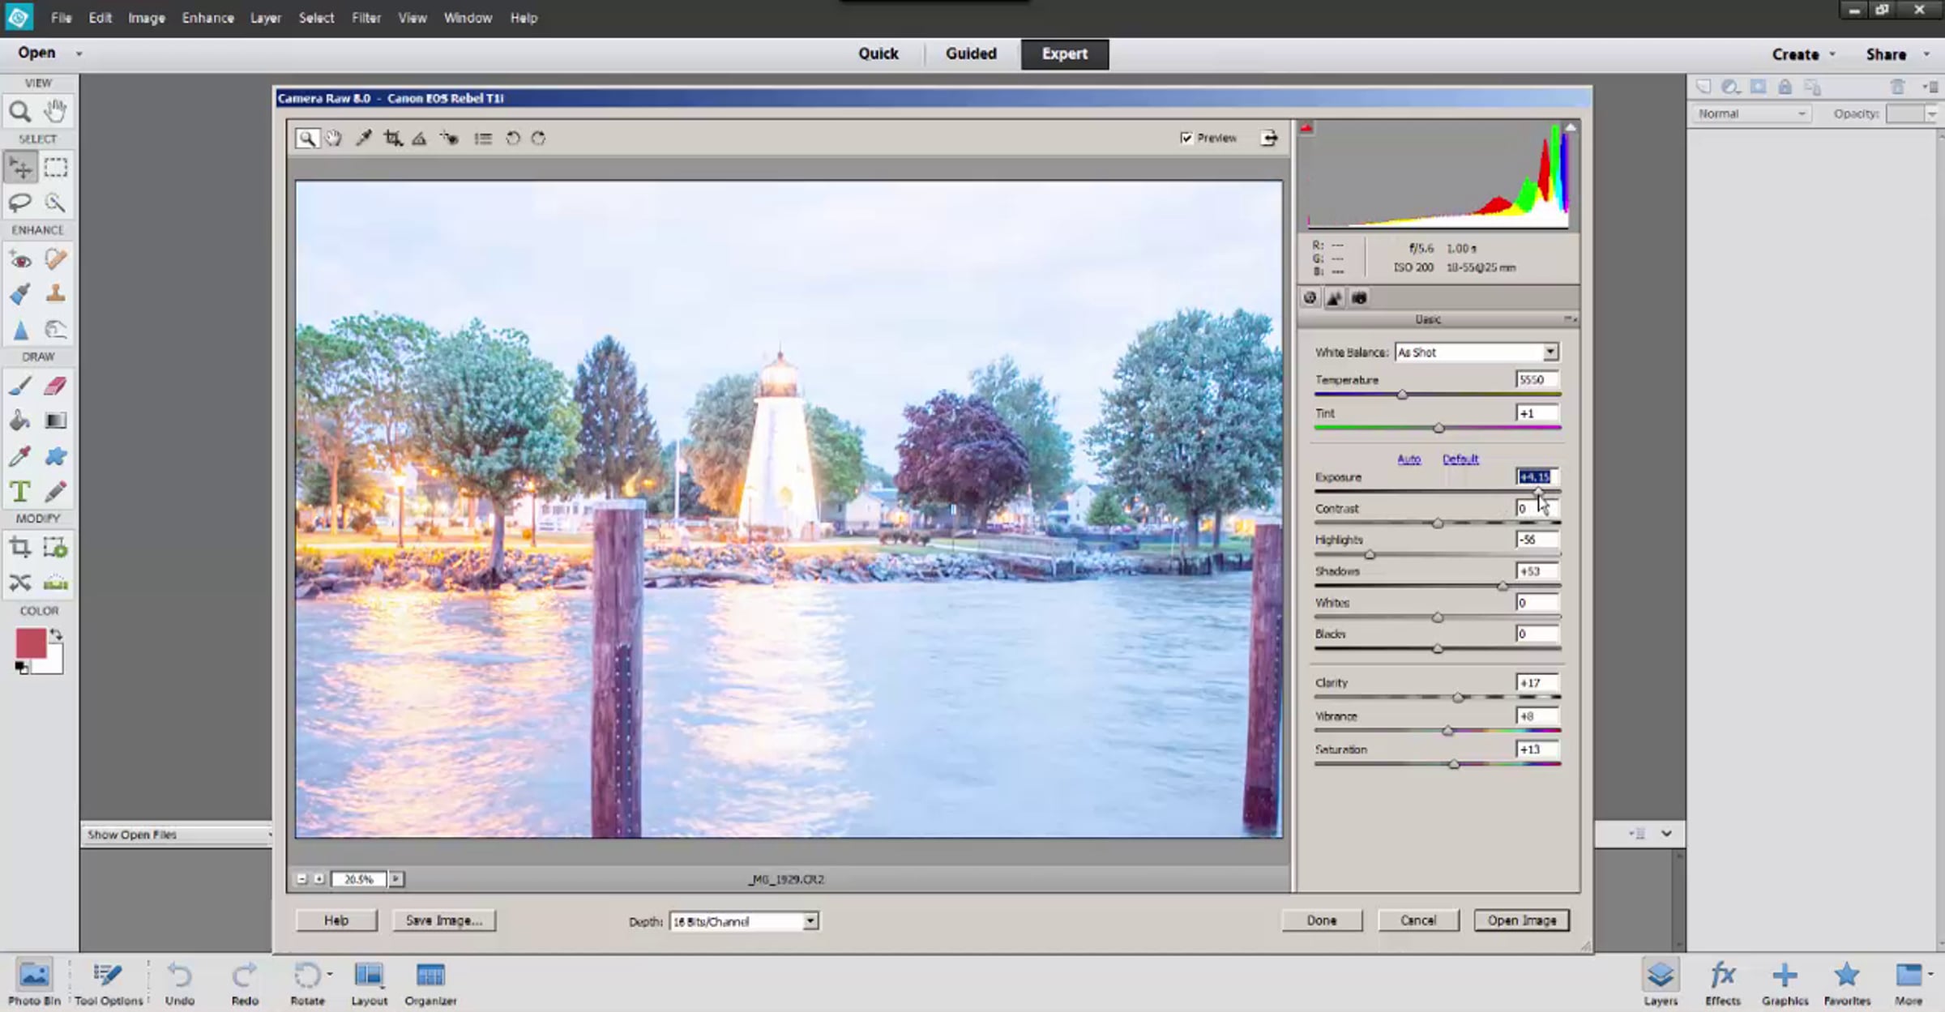
Task: Click the Auto link above Exposure
Action: coord(1409,459)
